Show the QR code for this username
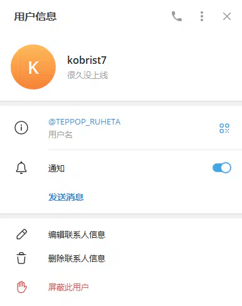242x306 pixels. pos(224,128)
